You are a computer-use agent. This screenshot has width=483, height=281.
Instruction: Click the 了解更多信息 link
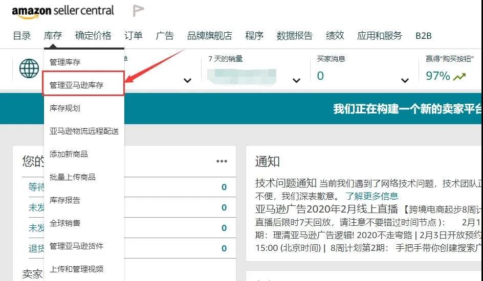(x=371, y=196)
